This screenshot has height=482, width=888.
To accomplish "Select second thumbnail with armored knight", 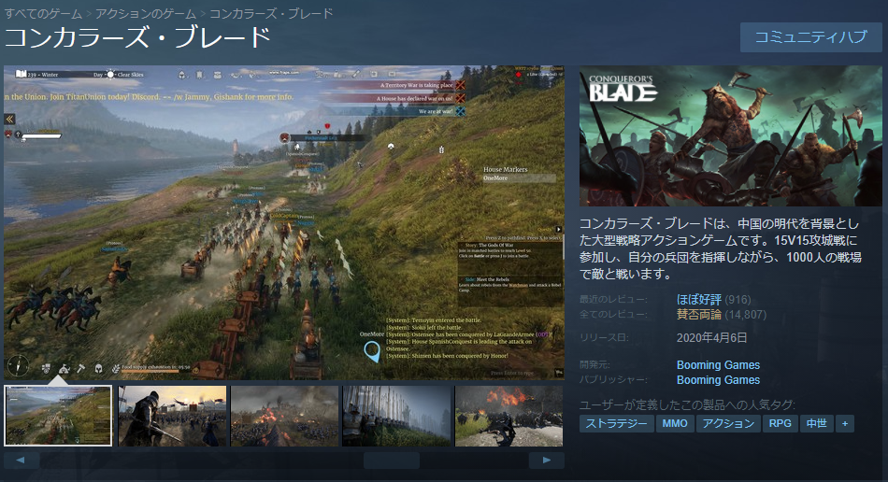I will (172, 416).
